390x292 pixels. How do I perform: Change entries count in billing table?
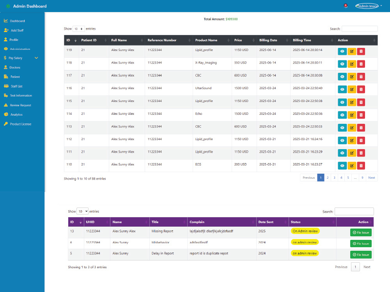coord(79,29)
